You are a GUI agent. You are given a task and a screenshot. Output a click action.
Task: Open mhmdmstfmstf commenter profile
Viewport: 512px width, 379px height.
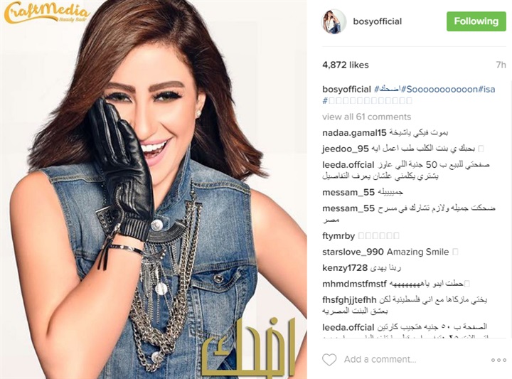(354, 284)
